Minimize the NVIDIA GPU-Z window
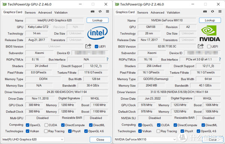The width and height of the screenshot is (225, 144). pyautogui.click(x=193, y=4)
